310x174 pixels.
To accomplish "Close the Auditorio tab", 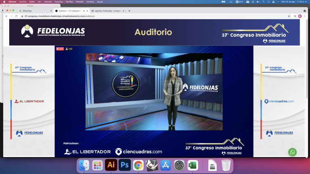I will coord(87,11).
